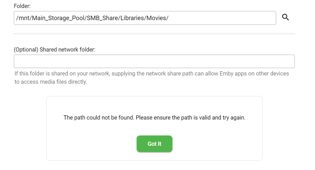The height and width of the screenshot is (170, 315).
Task: Click "Libraries" in the folder path
Action: coord(133,18)
